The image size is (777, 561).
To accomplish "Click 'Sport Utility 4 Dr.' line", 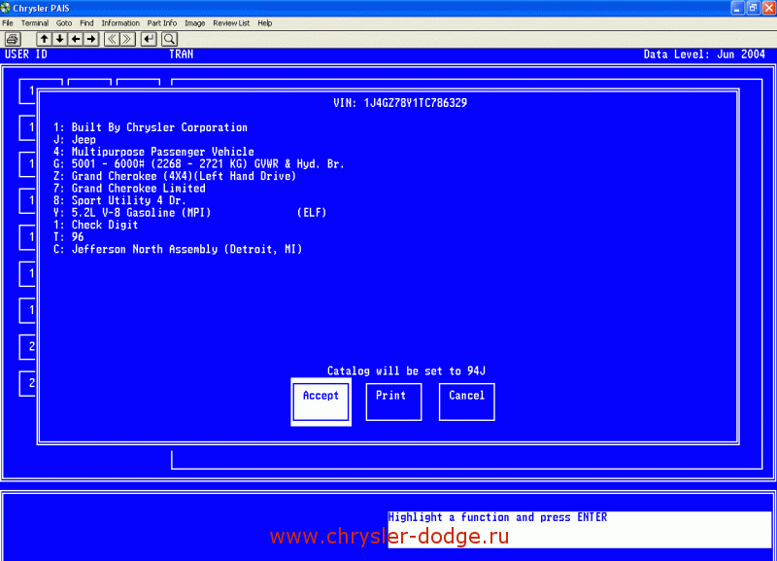I will pos(119,200).
